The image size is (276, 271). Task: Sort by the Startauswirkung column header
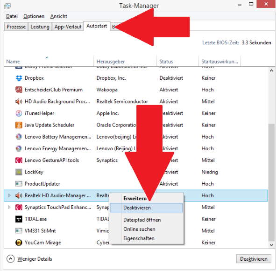[219, 62]
